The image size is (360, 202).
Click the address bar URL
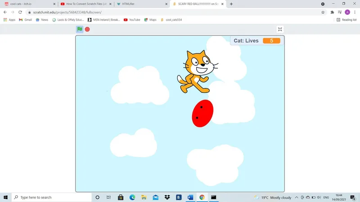pyautogui.click(x=67, y=13)
